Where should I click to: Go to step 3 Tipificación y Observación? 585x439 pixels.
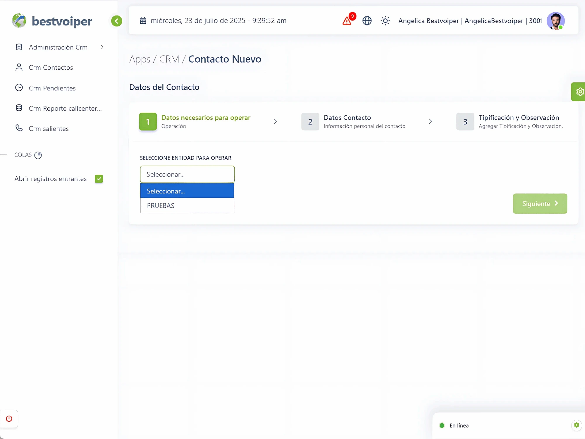point(510,121)
